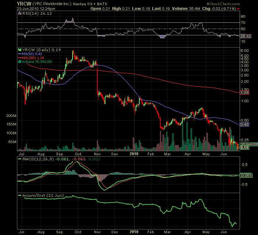Viewport: 258px width, 235px height.
Task: Click the 50M volume scale label
Action: click(x=12, y=142)
